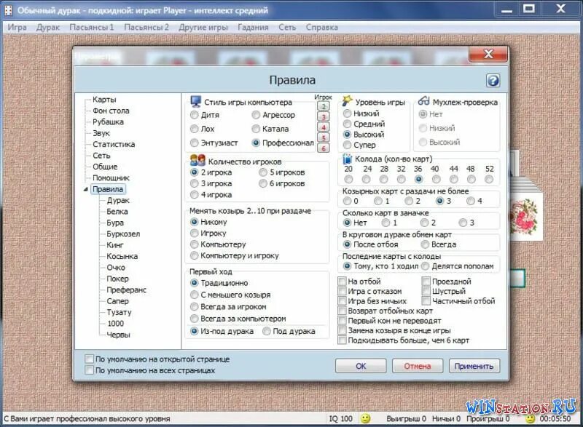Click the player 6 card button
Viewport: 583px width, 427px height.
[x=324, y=148]
